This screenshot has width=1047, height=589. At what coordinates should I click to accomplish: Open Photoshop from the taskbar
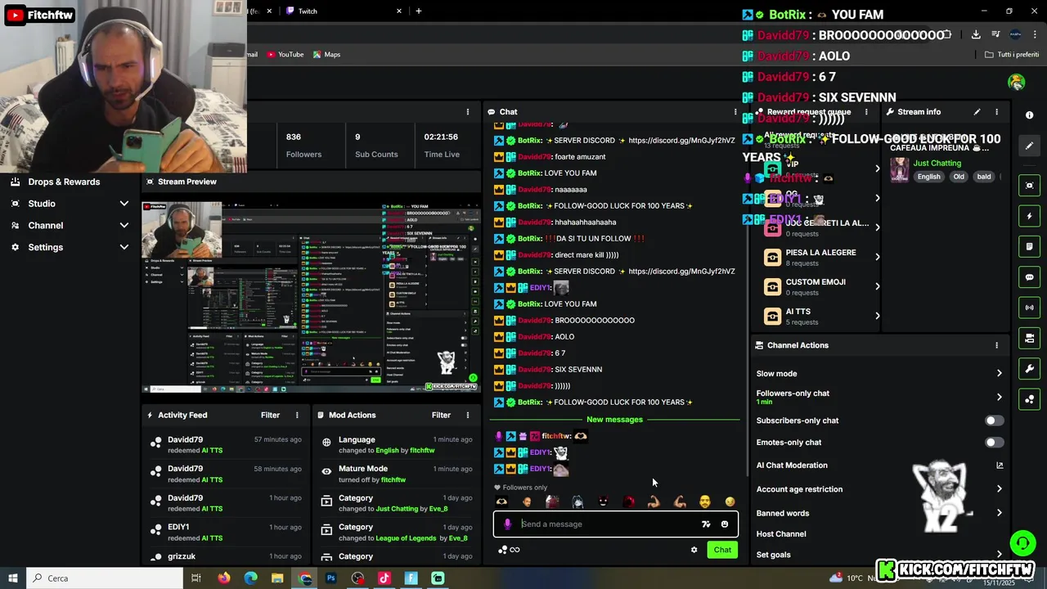click(330, 578)
